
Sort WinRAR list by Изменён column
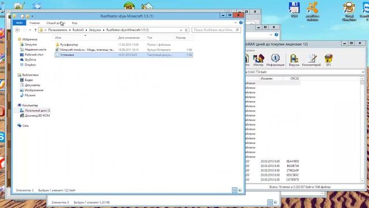[272, 79]
